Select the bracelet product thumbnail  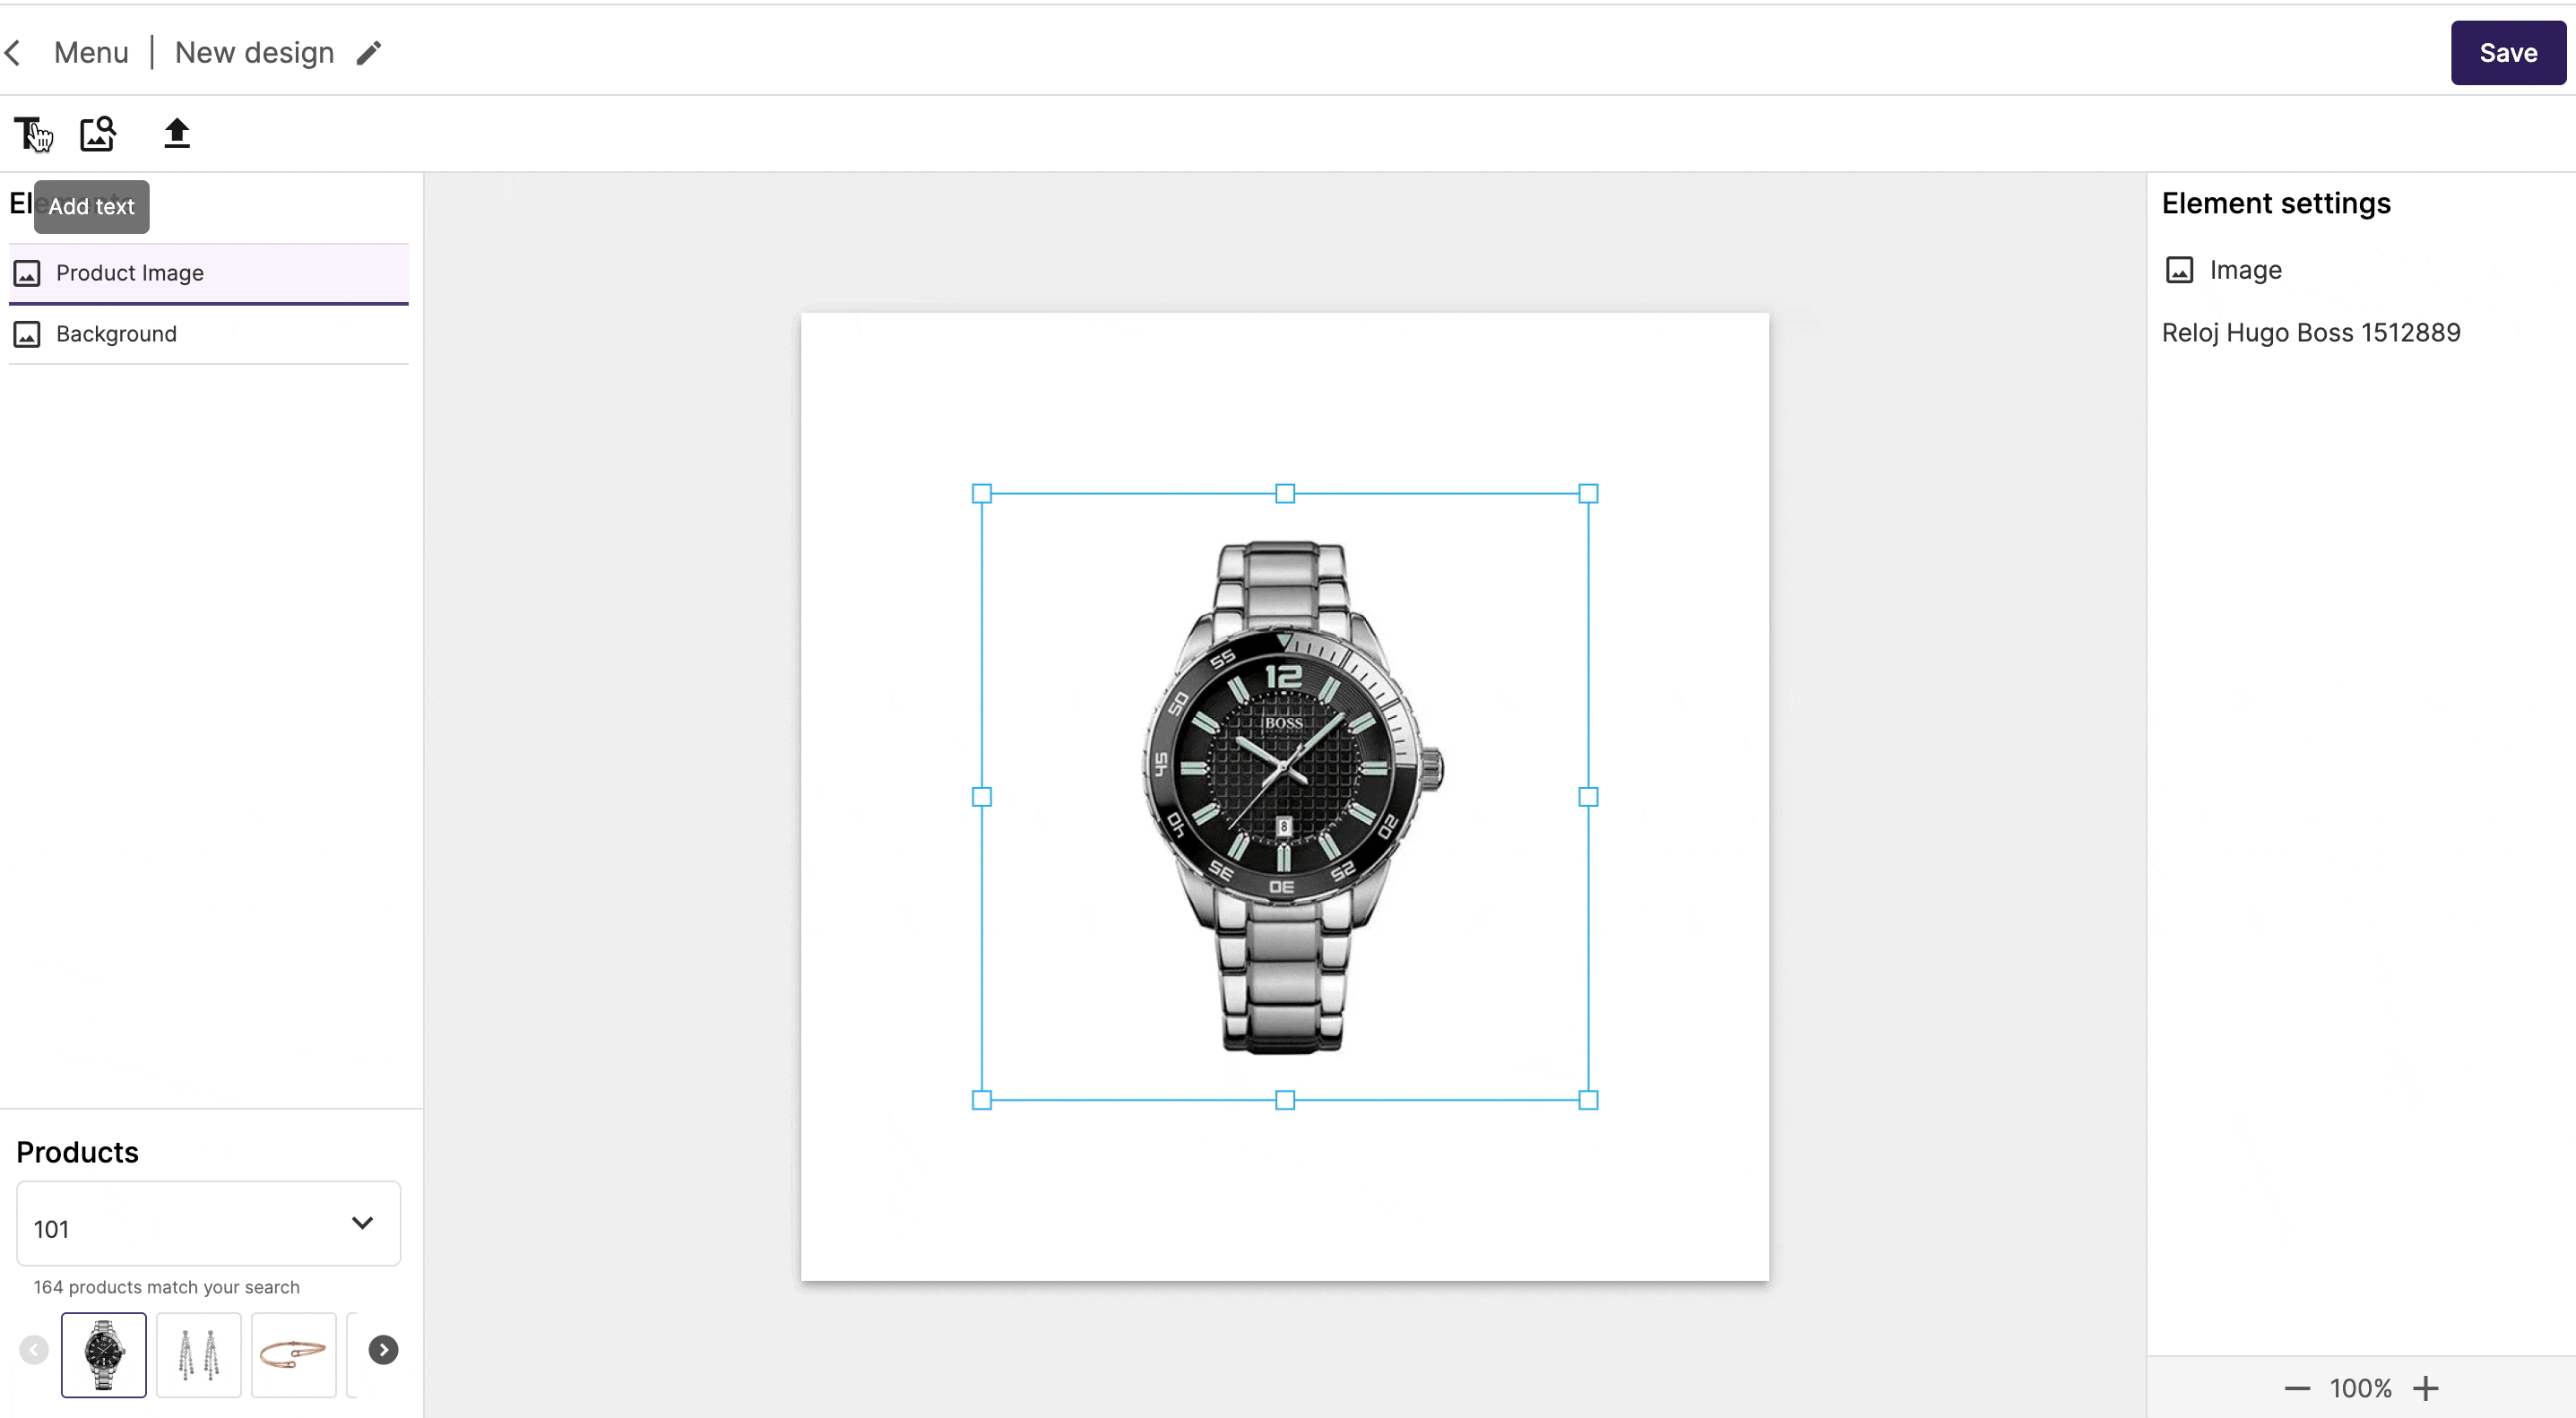pyautogui.click(x=294, y=1355)
